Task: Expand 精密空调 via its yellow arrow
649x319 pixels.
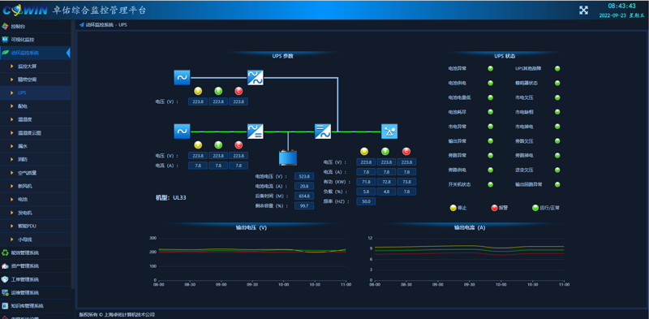Action: click(12, 80)
